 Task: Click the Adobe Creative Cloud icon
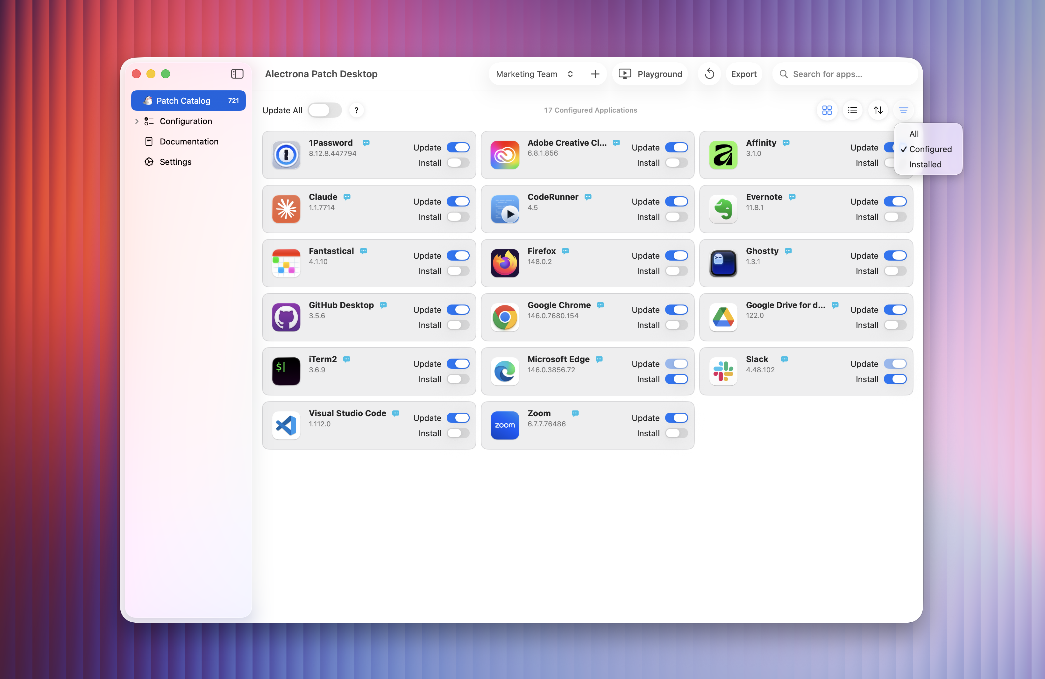(504, 155)
